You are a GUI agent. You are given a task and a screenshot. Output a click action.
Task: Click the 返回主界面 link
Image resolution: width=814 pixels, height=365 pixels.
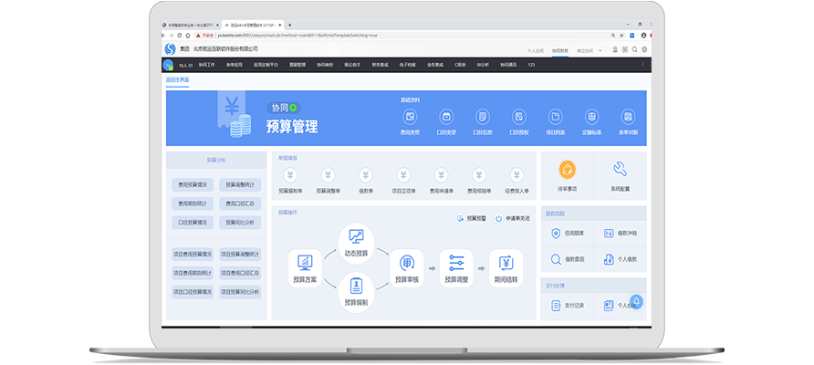click(178, 80)
